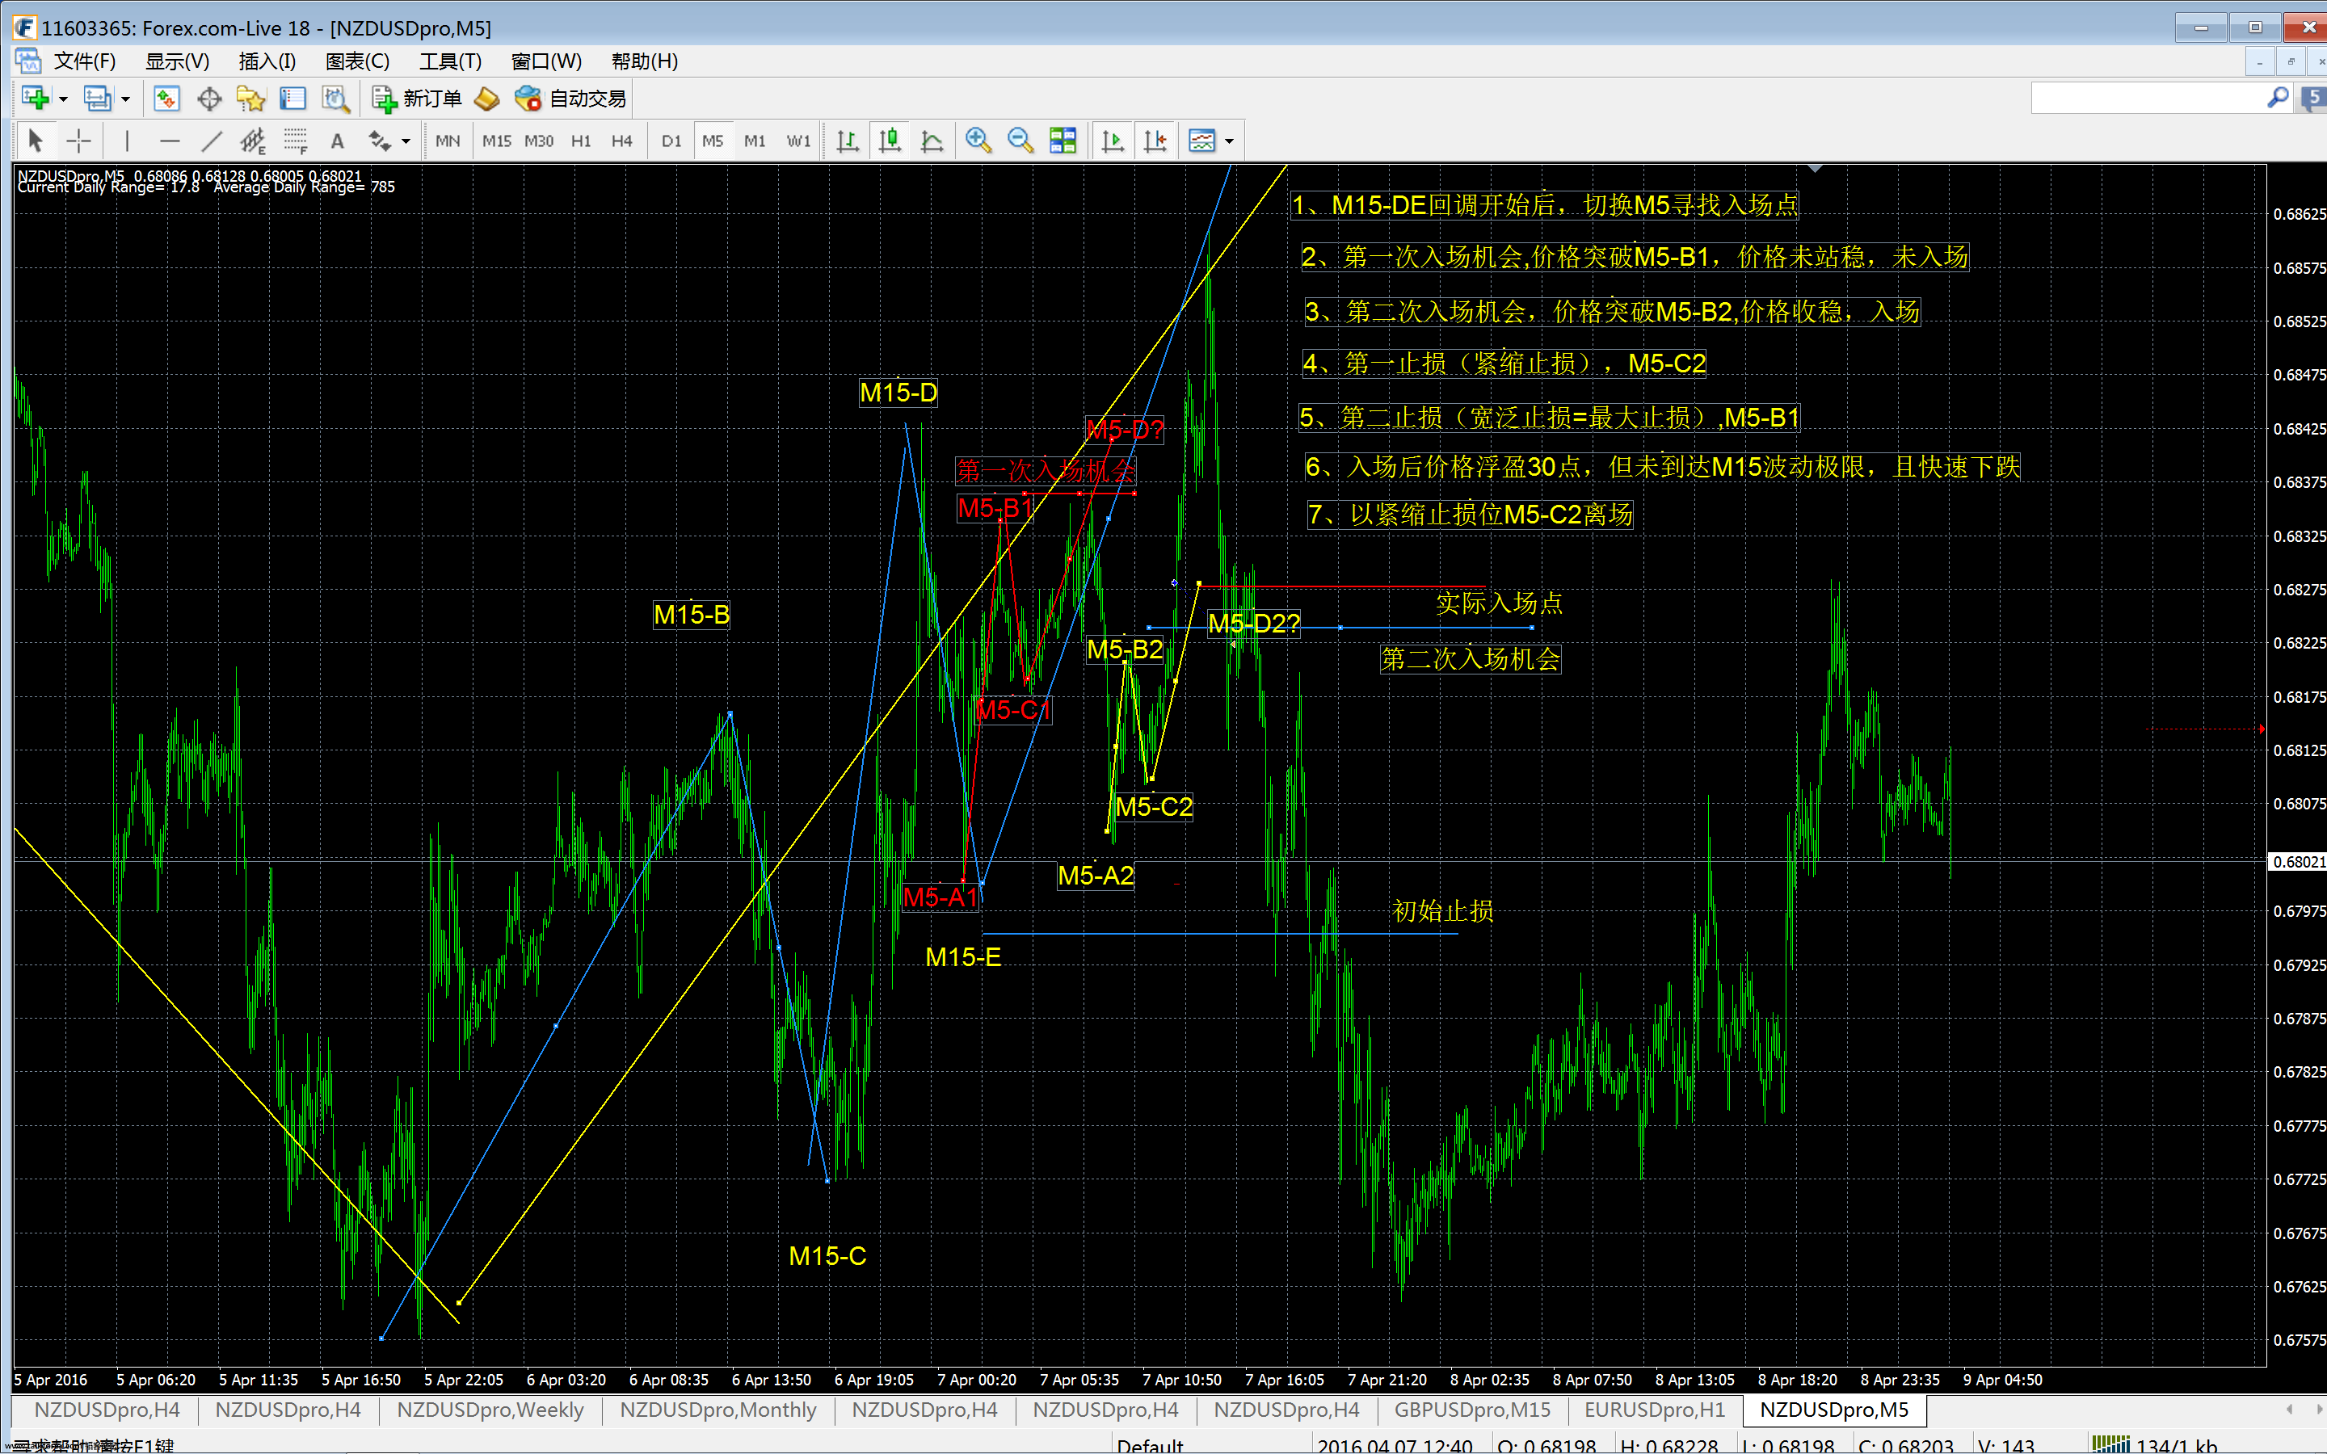Switch to GBPUSDpro,M15 chart tab
2327x1454 pixels.
[x=1472, y=1410]
